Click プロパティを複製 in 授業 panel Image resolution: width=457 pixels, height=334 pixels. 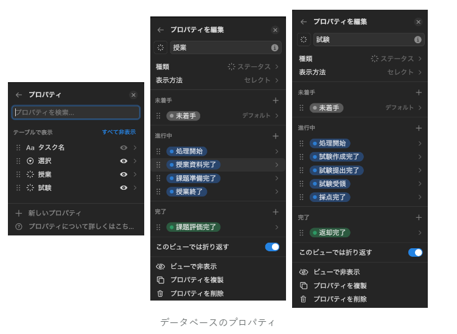point(218,280)
